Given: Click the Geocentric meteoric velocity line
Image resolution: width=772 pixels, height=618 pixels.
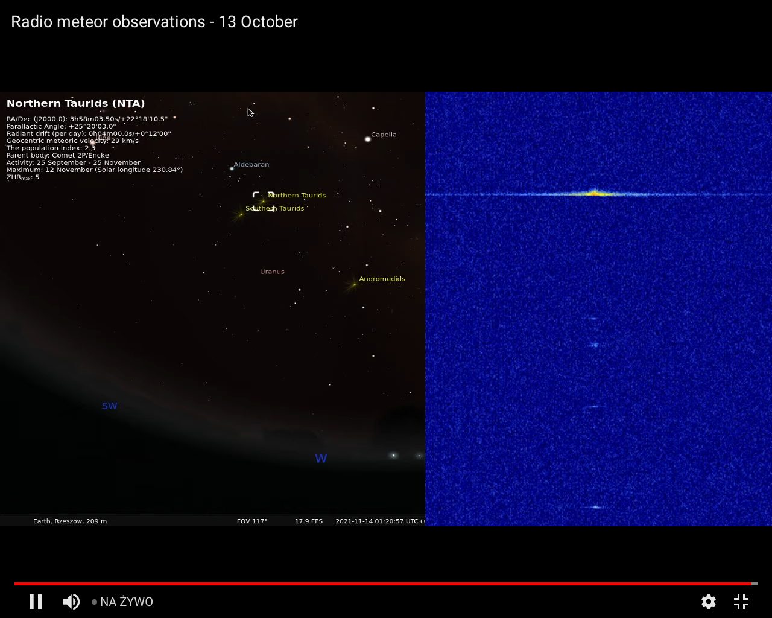Looking at the screenshot, I should pyautogui.click(x=72, y=141).
